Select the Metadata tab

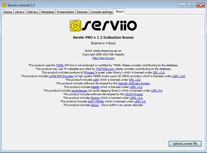[x=48, y=12]
